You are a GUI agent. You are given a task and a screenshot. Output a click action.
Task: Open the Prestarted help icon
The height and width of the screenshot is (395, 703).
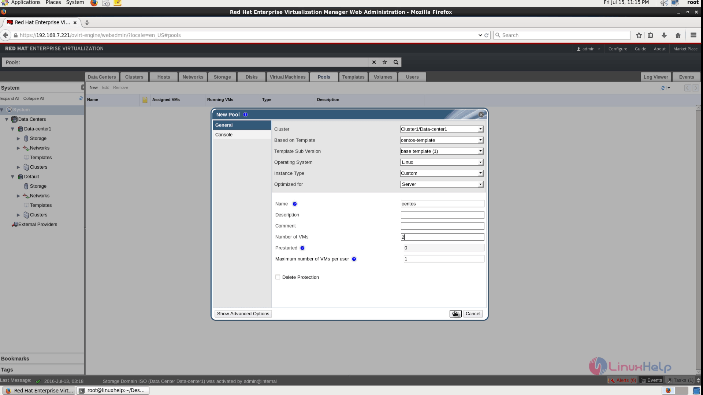[x=302, y=248]
